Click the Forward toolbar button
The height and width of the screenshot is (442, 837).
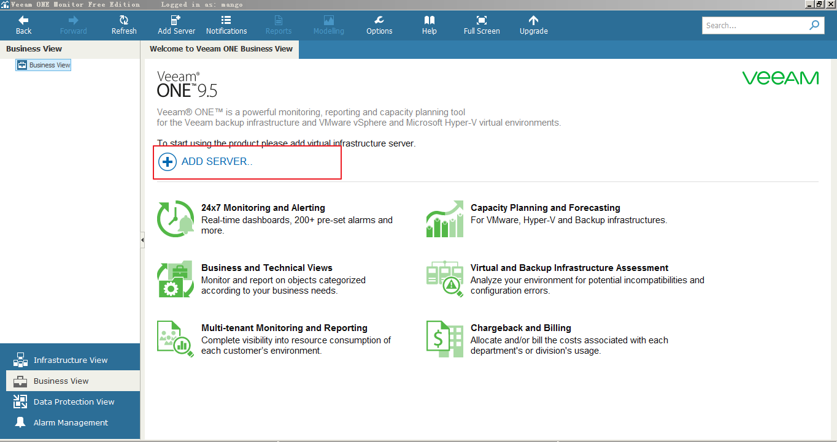(x=74, y=25)
